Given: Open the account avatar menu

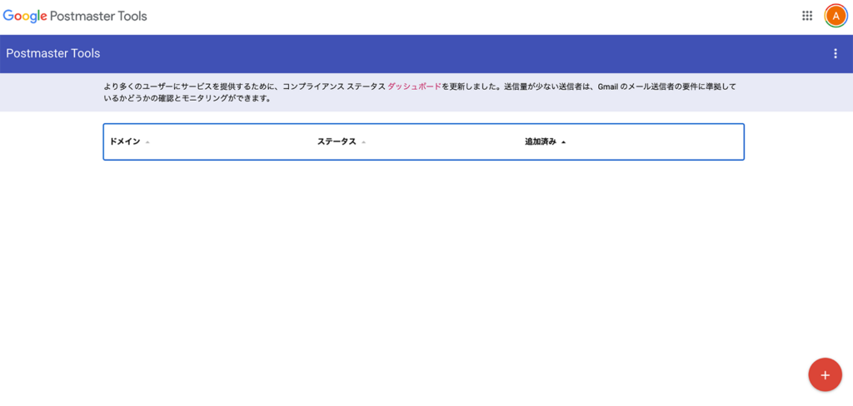Looking at the screenshot, I should tap(836, 16).
